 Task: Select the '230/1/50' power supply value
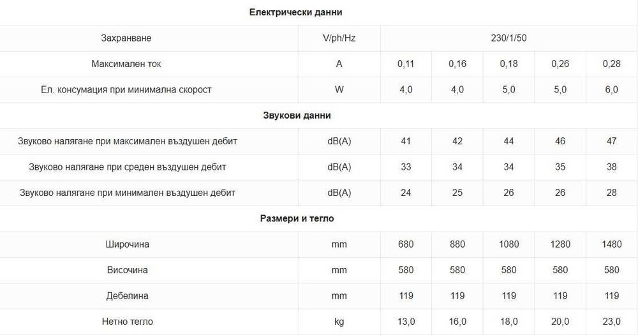click(x=508, y=38)
